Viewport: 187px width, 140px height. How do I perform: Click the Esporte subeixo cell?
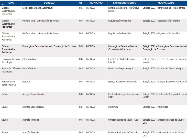tap(26, 82)
